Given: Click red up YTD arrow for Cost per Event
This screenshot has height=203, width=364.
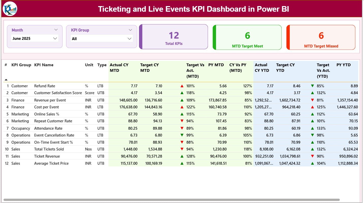Looking at the screenshot, I should coord(312,107).
